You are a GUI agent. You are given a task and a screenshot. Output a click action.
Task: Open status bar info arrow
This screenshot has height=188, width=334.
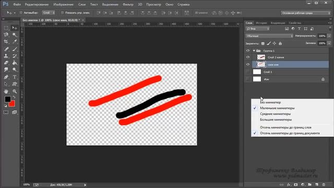pyautogui.click(x=85, y=185)
